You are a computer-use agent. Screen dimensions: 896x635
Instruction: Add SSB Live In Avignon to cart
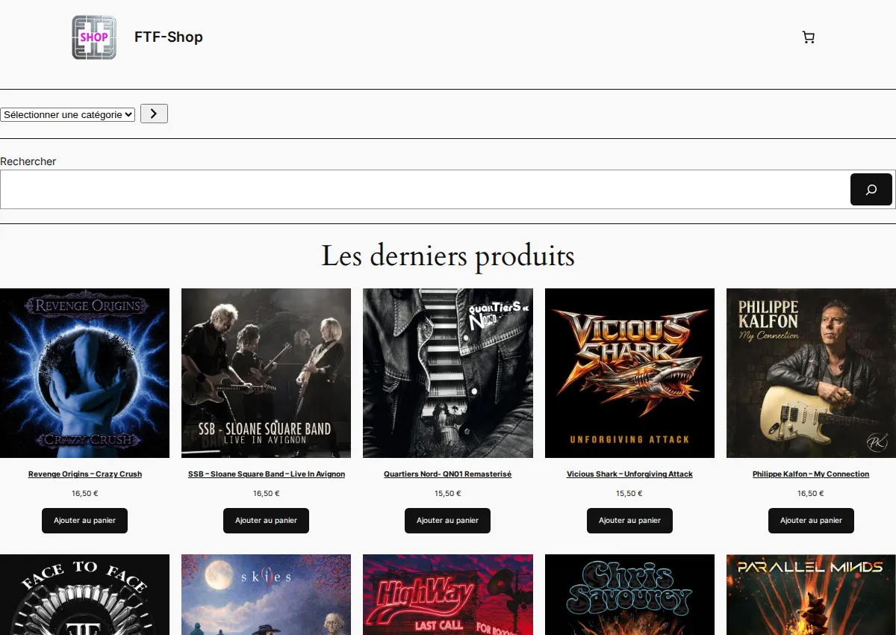266,521
